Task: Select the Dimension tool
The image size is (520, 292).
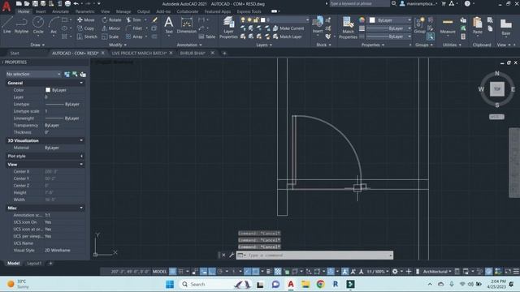Action: 186,25
